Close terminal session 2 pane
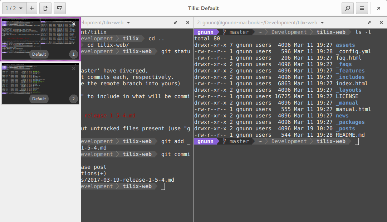Viewport: 387px width, 222px height. click(381, 22)
